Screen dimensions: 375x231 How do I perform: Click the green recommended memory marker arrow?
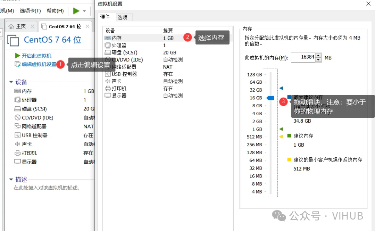(281, 129)
